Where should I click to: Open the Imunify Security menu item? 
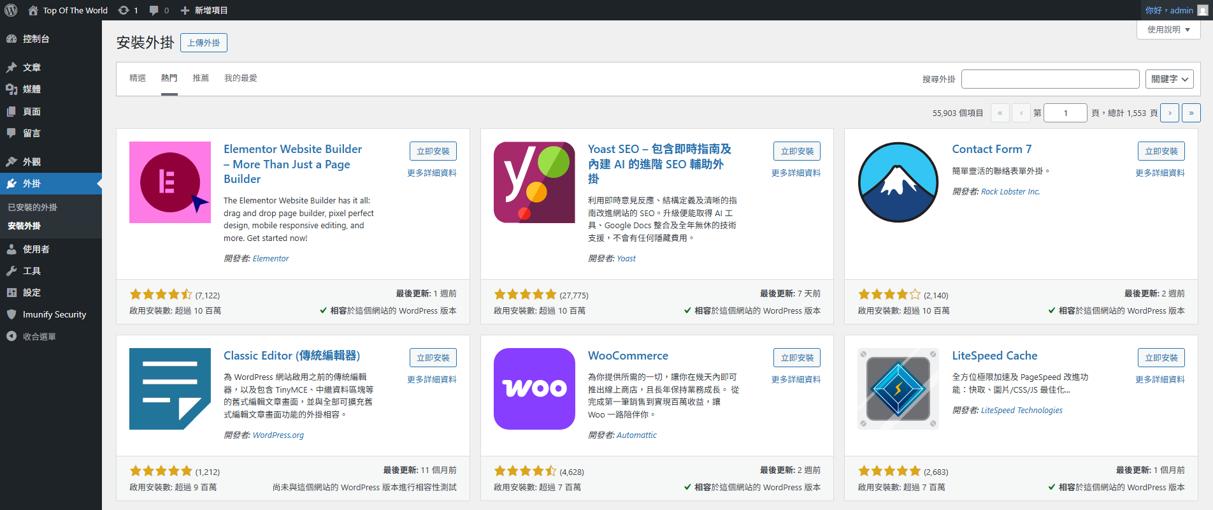click(51, 314)
